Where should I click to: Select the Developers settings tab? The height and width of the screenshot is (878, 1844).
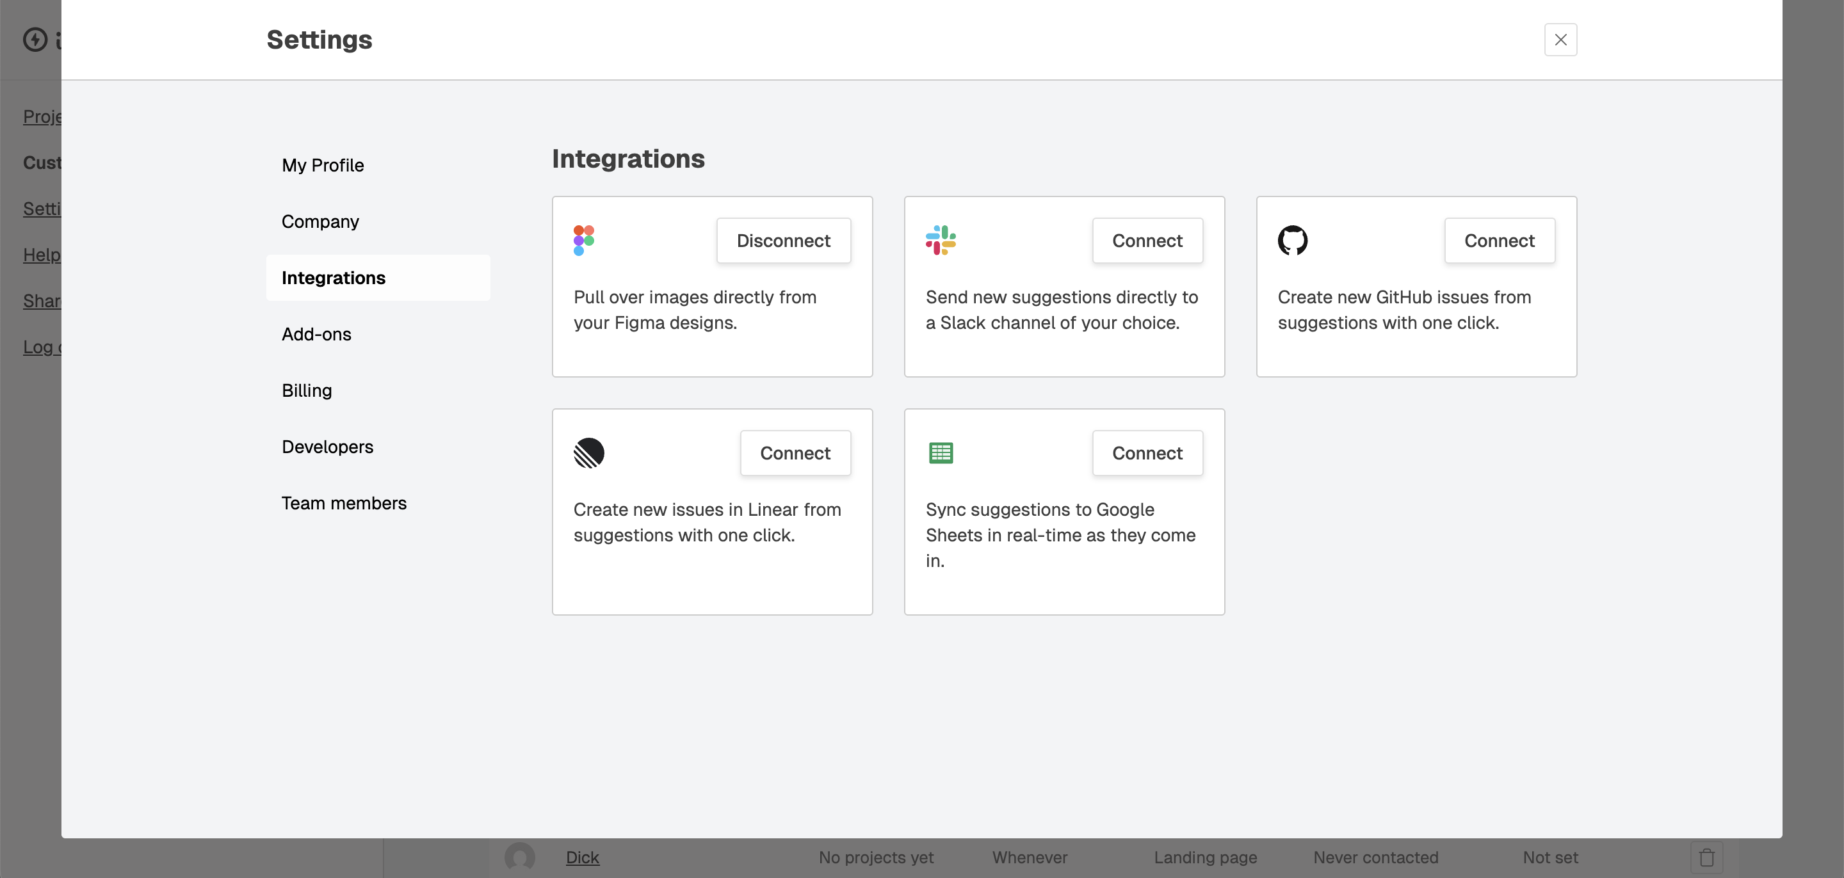point(327,447)
